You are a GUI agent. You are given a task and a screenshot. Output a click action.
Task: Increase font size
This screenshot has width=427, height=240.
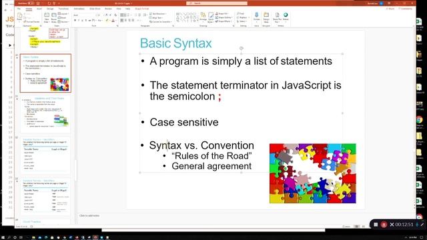click(107, 15)
